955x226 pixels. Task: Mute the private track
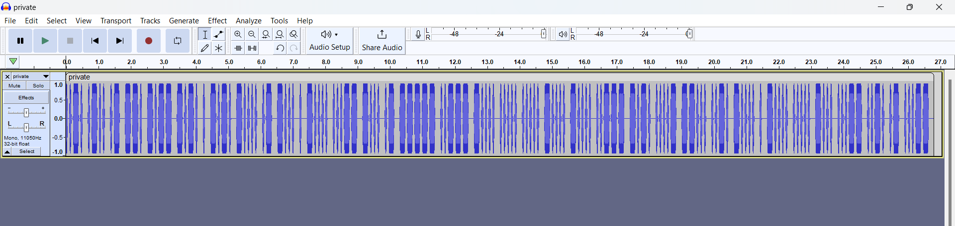click(x=14, y=86)
